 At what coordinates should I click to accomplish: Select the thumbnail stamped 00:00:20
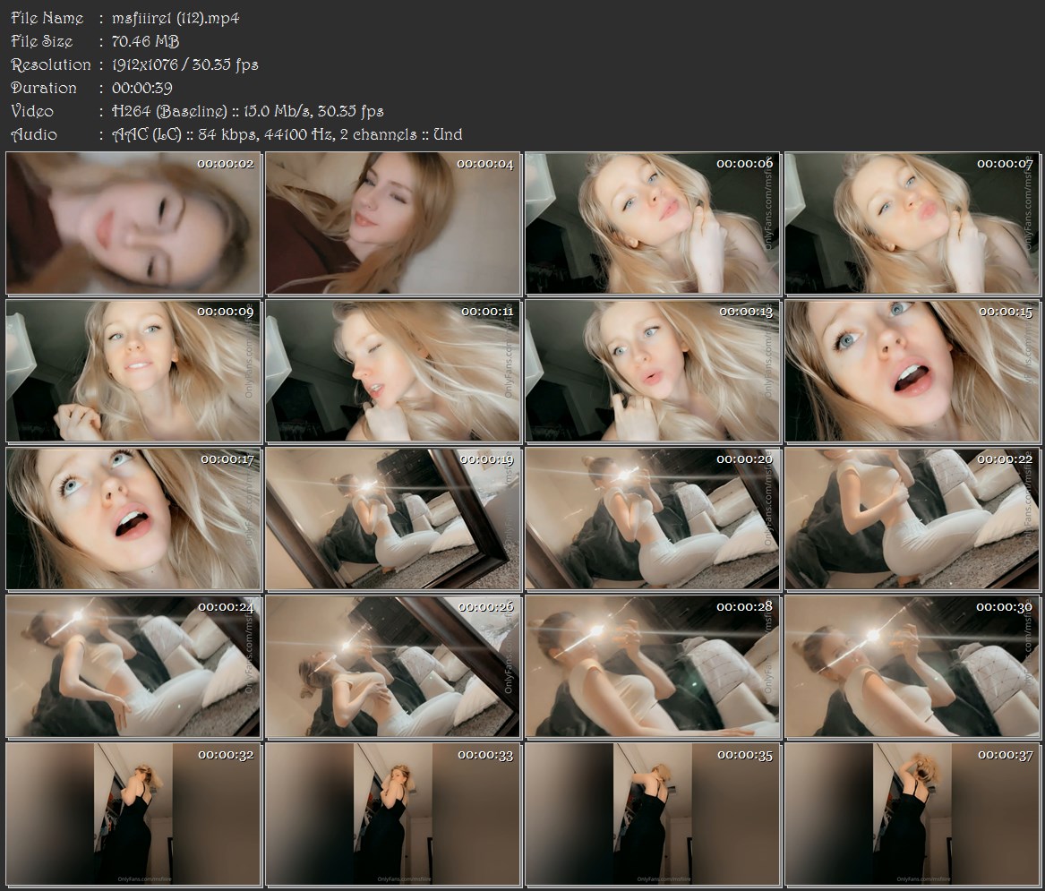coord(653,518)
